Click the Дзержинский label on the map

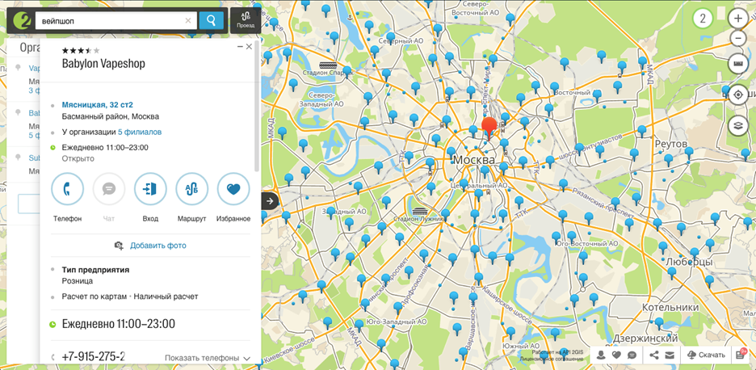click(x=645, y=338)
